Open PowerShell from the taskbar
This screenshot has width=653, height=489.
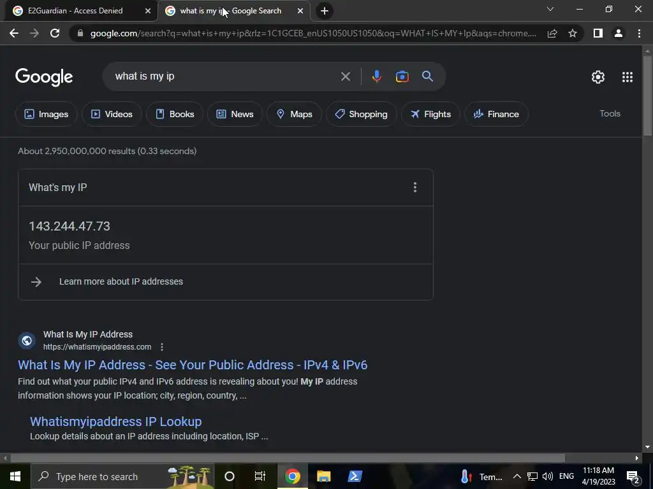click(355, 476)
